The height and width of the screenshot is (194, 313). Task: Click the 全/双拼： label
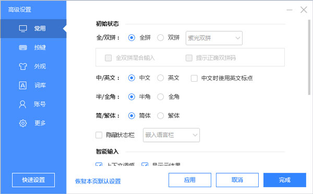coord(108,37)
